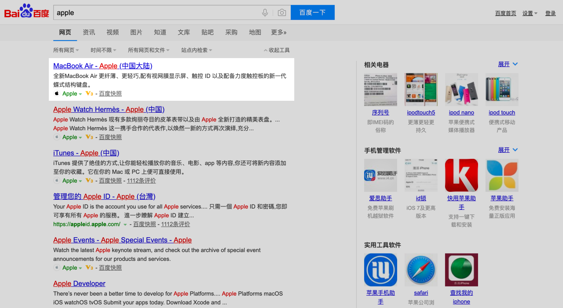The image size is (563, 308).
Task: Switch to the 地图 maps tab
Action: point(255,32)
